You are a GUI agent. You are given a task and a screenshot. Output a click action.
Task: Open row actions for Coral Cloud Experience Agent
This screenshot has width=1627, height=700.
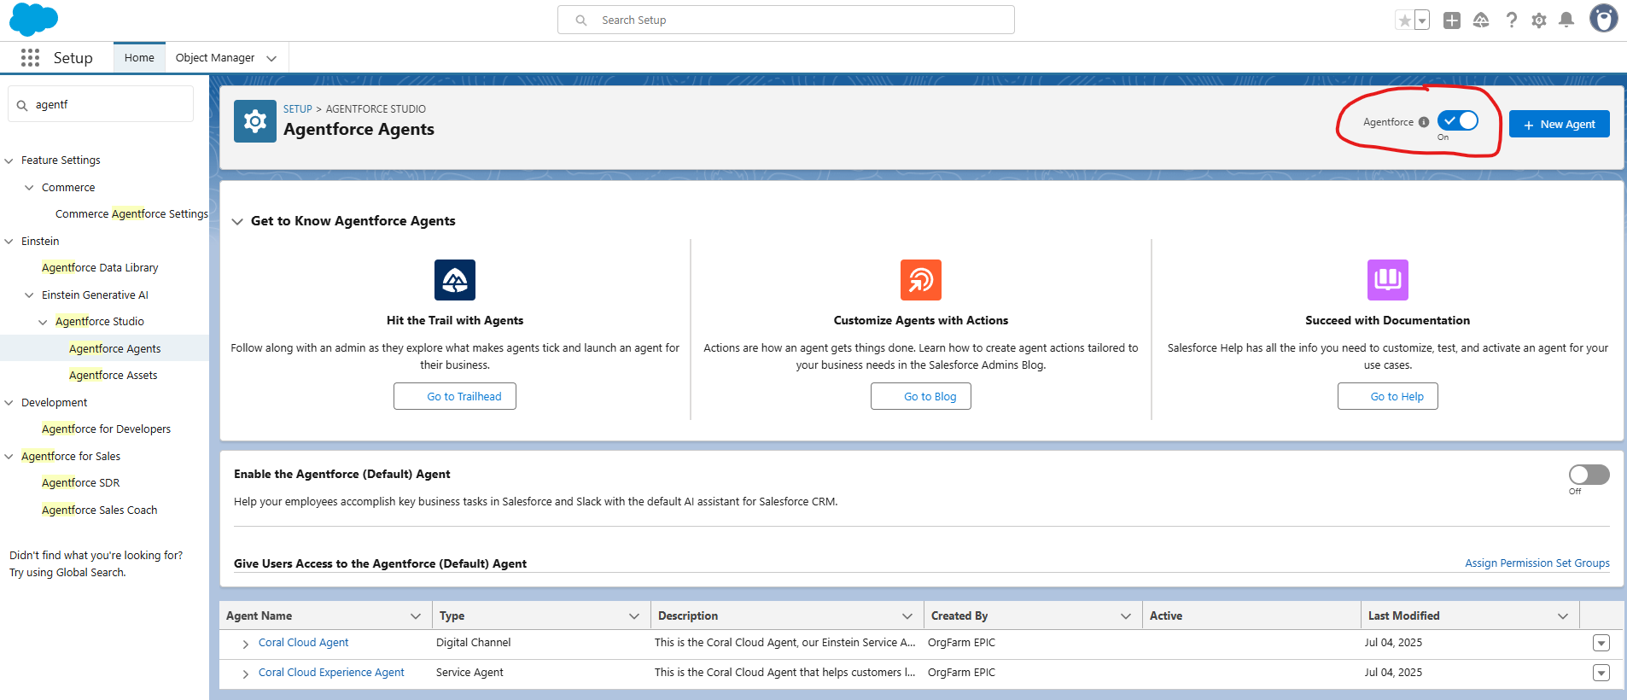coord(1601,673)
